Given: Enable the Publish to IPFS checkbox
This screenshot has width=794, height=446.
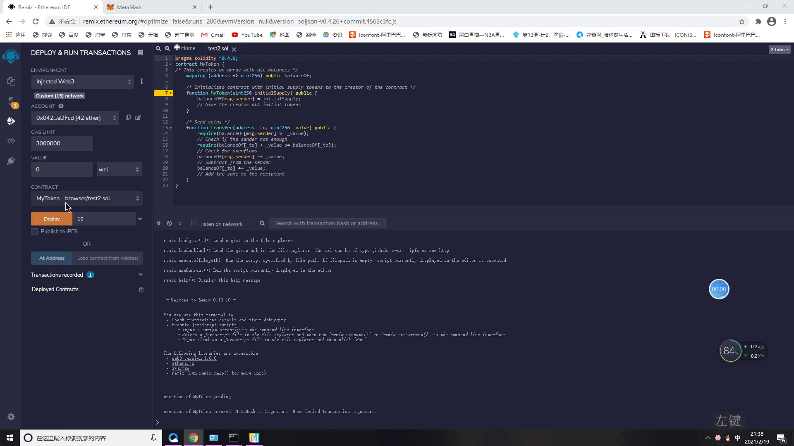Looking at the screenshot, I should click(34, 232).
